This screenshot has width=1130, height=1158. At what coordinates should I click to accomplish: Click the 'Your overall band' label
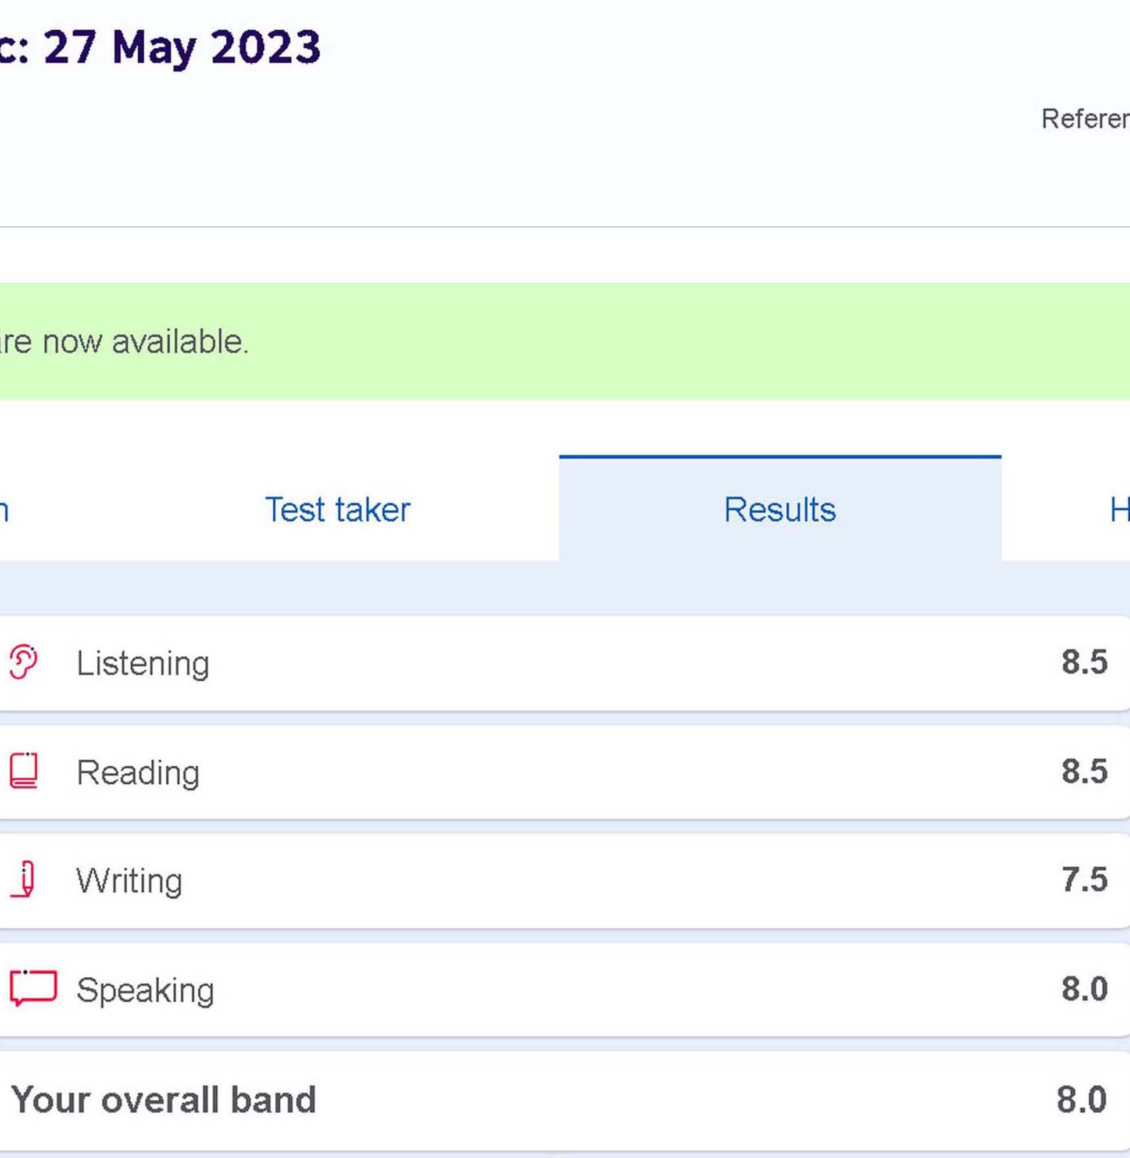(x=163, y=1100)
